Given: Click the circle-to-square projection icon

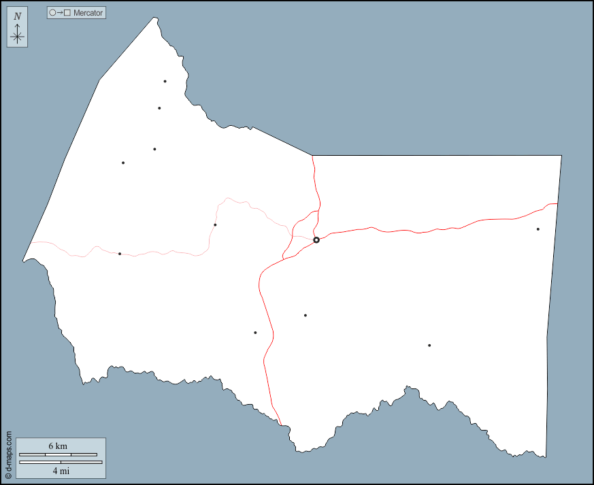Looking at the screenshot, I should (60, 13).
